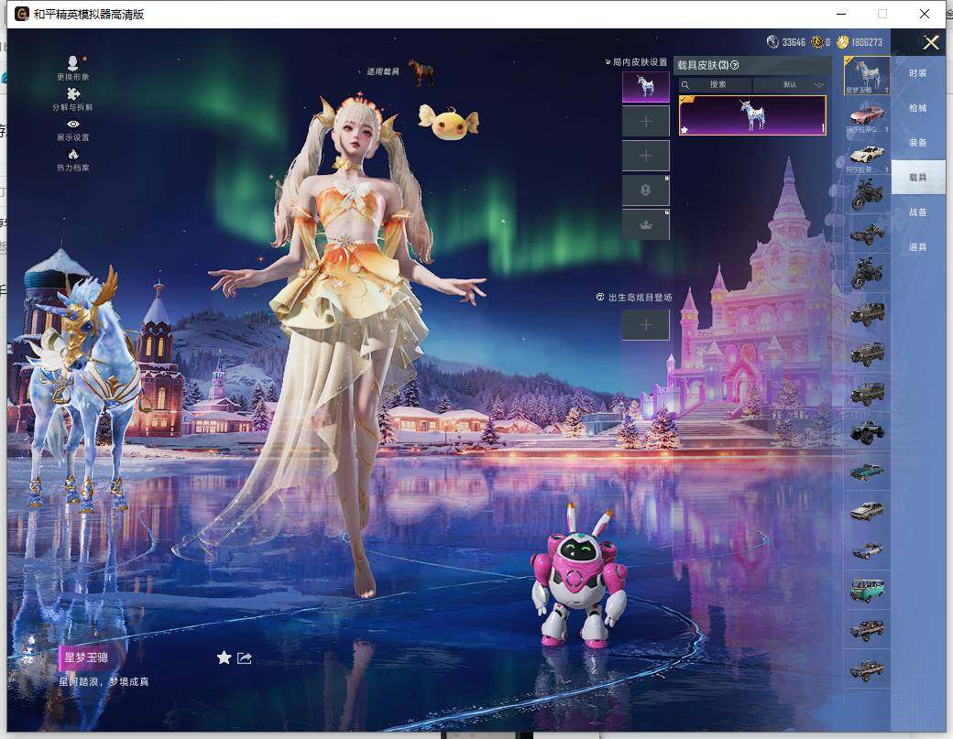The width and height of the screenshot is (953, 739).
Task: Click the 33646 currency amount
Action: [794, 42]
